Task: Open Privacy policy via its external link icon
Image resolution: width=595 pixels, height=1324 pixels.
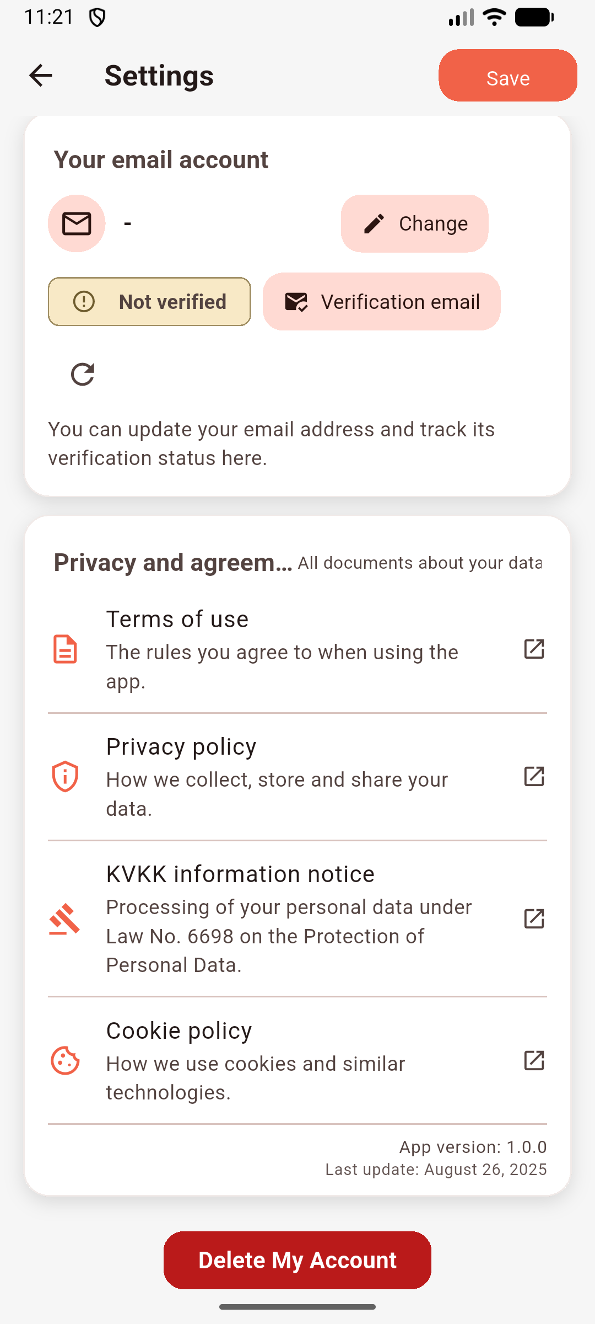Action: 533,777
